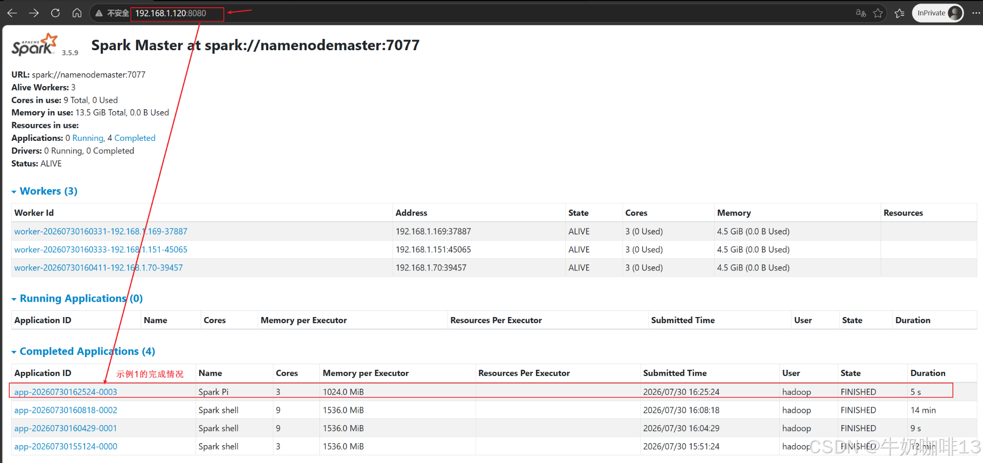
Task: Open worker-20260730160331-192.168.1.169-37887 link
Action: click(101, 231)
